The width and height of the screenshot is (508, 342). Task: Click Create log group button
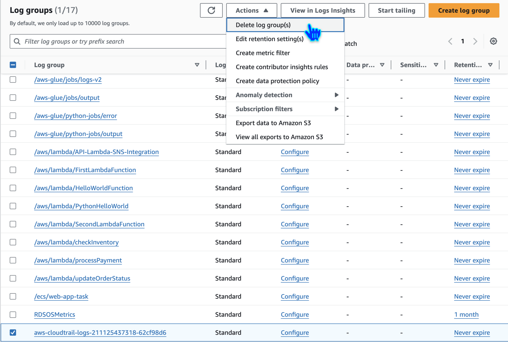[x=464, y=10]
